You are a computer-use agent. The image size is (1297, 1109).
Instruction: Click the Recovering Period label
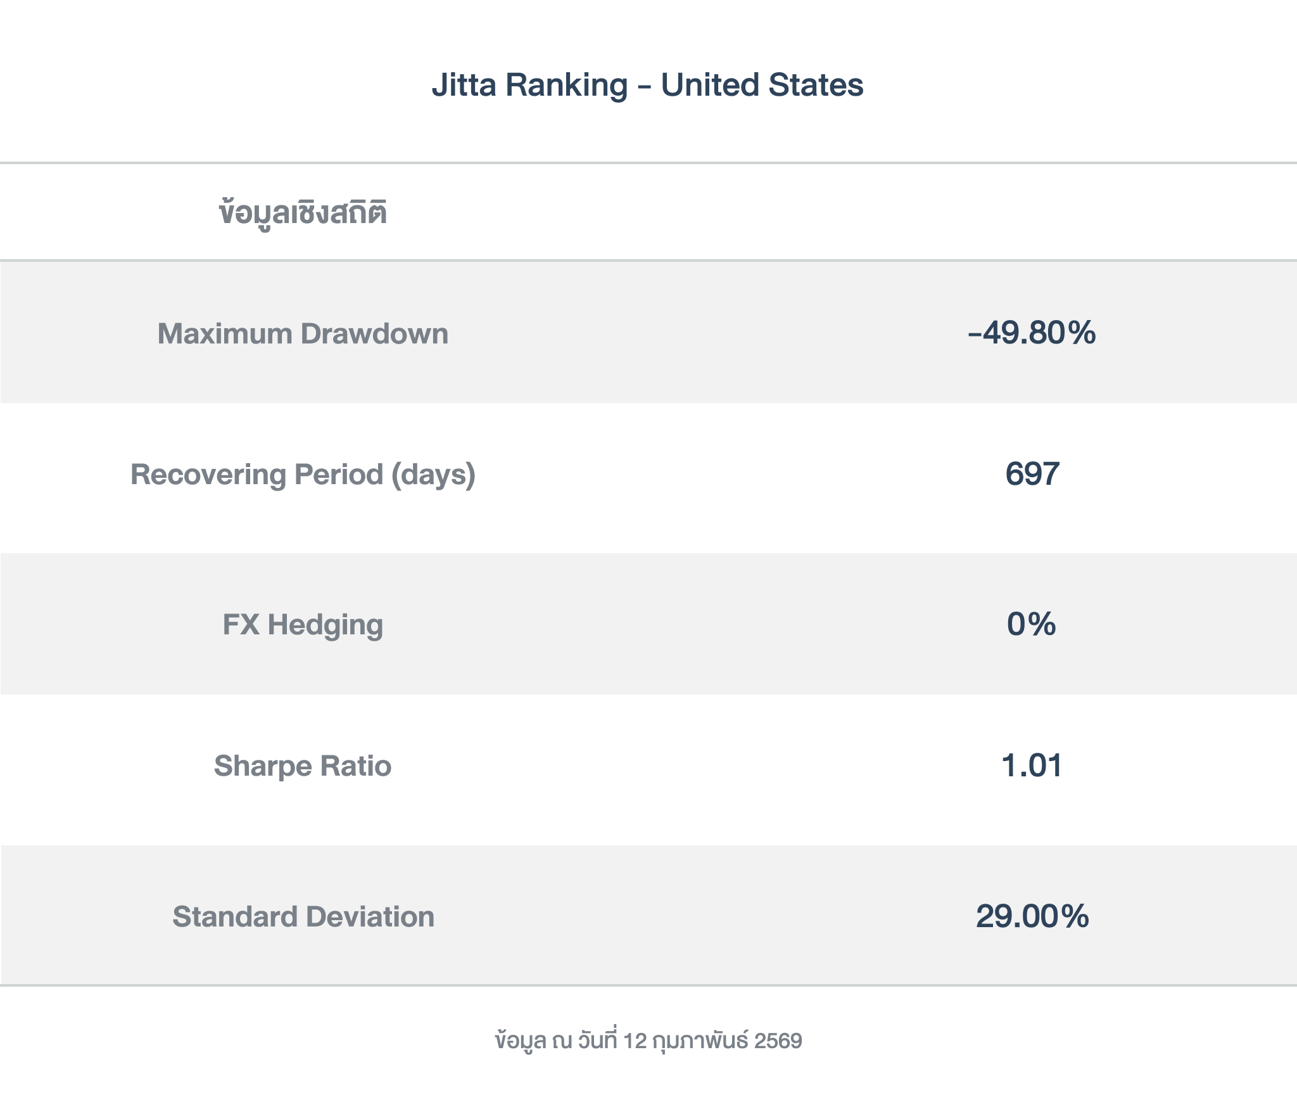(303, 474)
